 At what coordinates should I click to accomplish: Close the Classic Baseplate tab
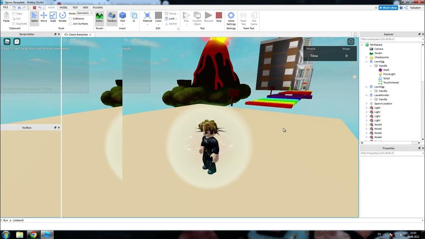pyautogui.click(x=90, y=35)
